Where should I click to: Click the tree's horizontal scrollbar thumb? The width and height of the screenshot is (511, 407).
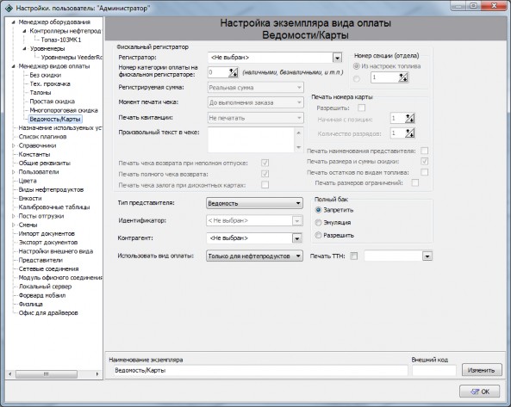pyautogui.click(x=47, y=374)
